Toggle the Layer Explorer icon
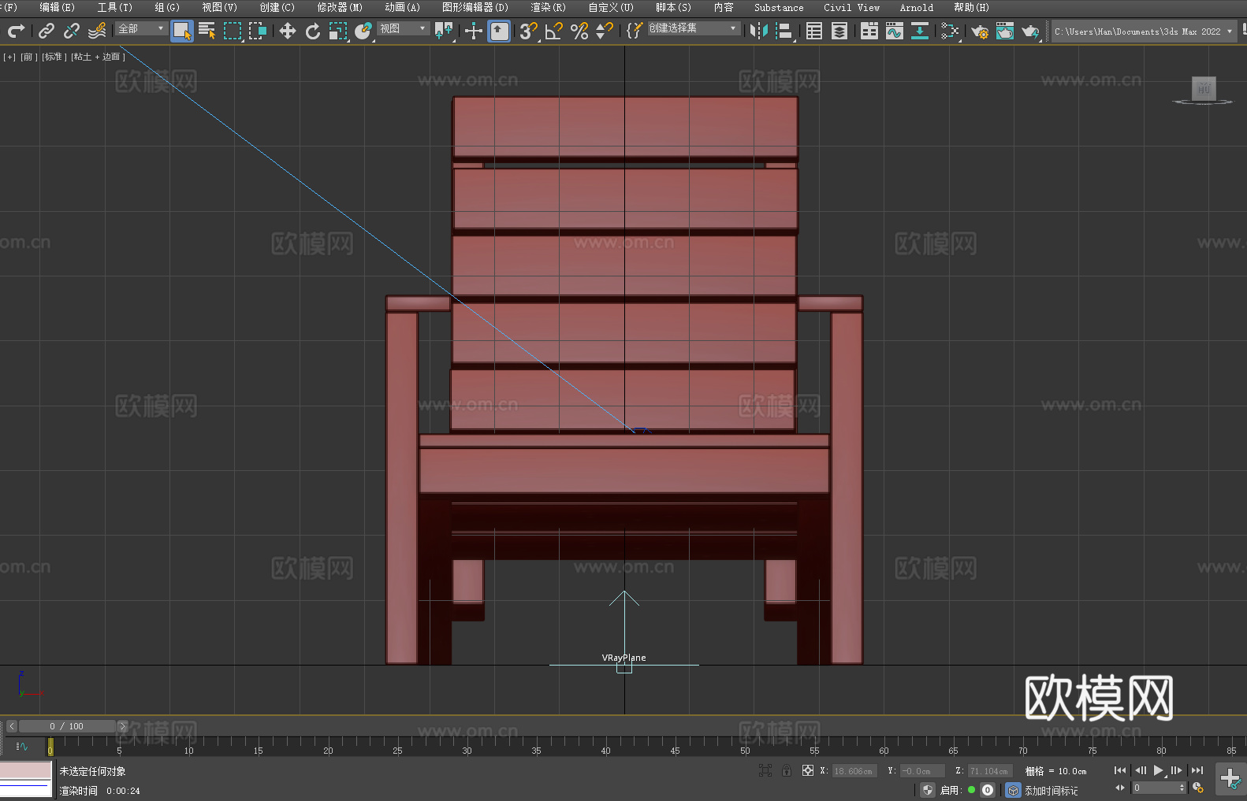This screenshot has height=801, width=1247. pos(839,31)
